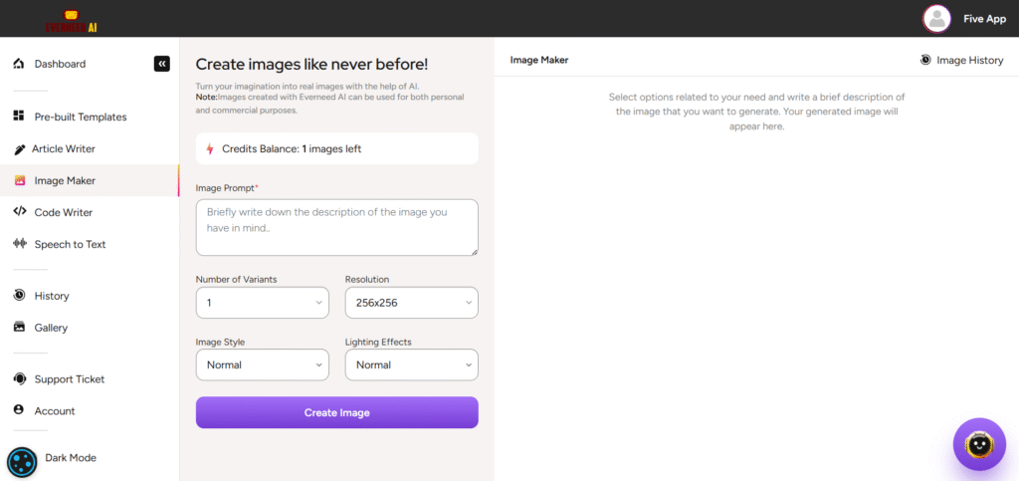Click the lightning bolt credits icon
This screenshot has width=1019, height=481.
(210, 148)
